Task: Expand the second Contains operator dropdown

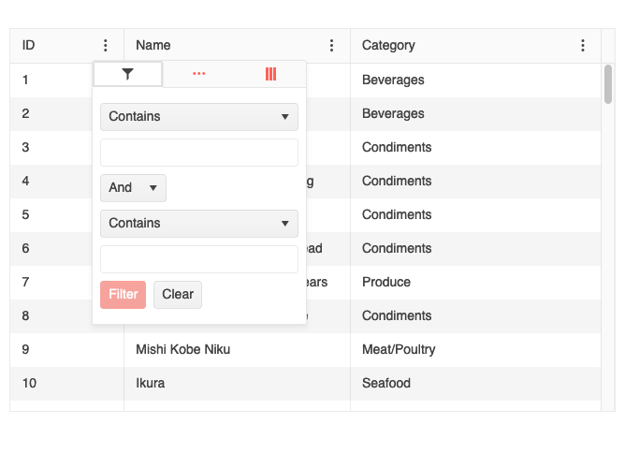Action: (x=199, y=224)
